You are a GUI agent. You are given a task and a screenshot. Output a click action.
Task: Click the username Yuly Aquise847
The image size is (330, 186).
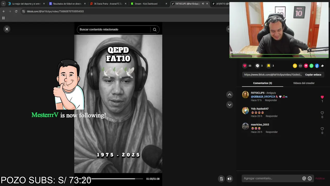[x=260, y=109]
